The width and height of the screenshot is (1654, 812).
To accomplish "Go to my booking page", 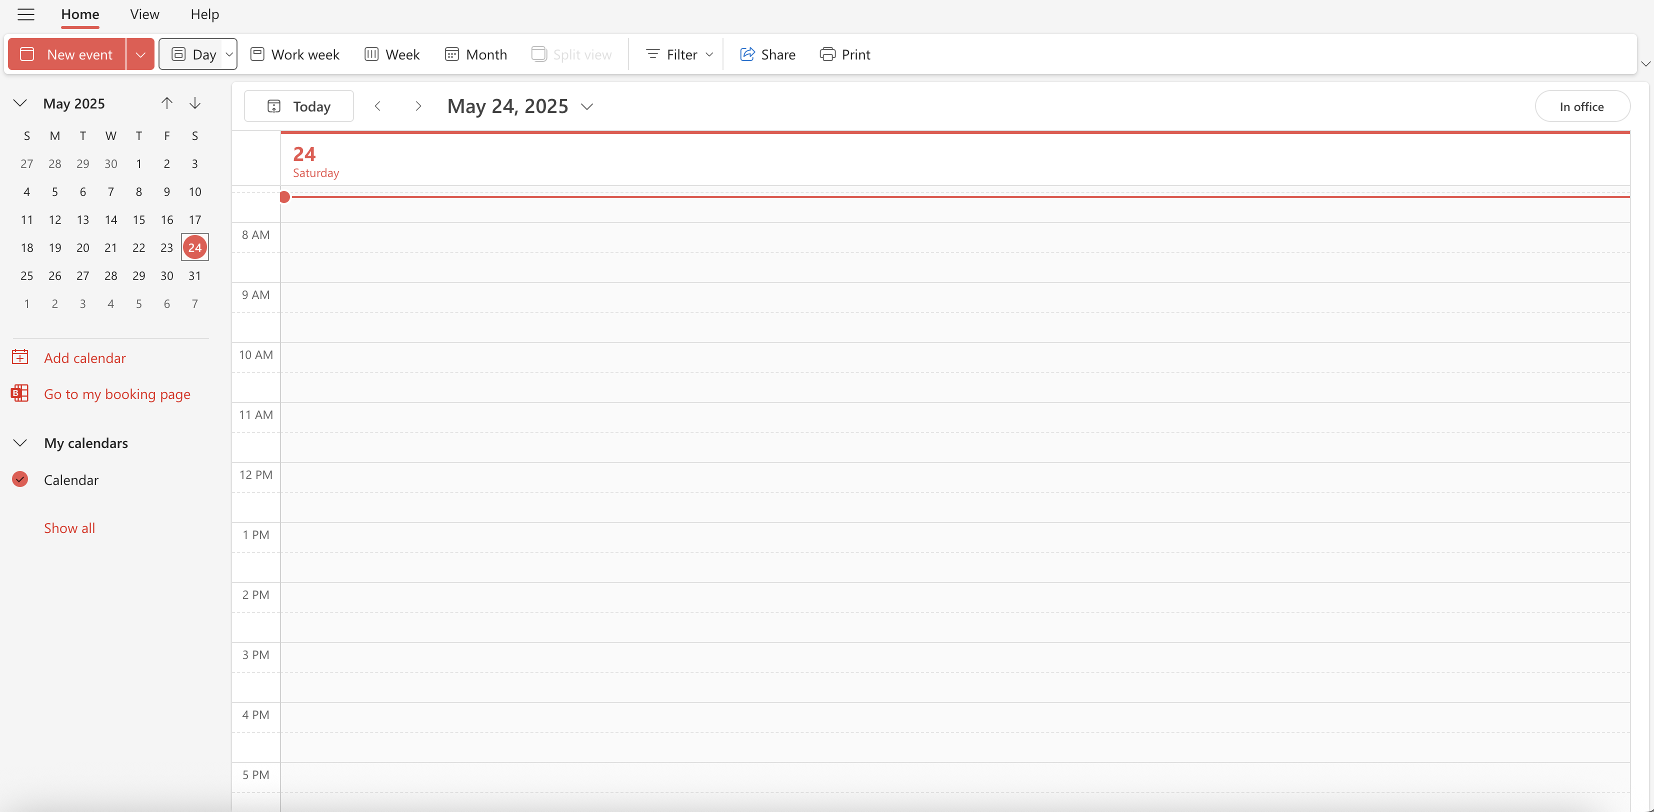I will 117,394.
